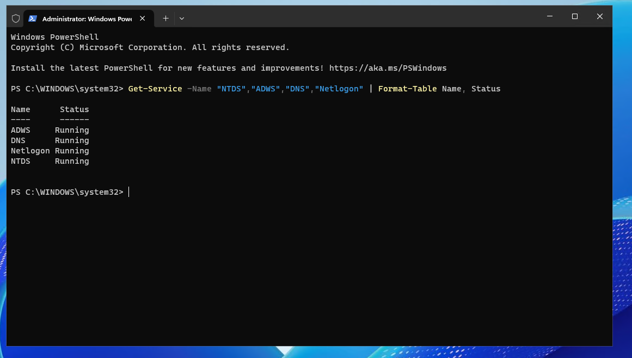Click the Microsoft Corporation copyright line

[150, 47]
